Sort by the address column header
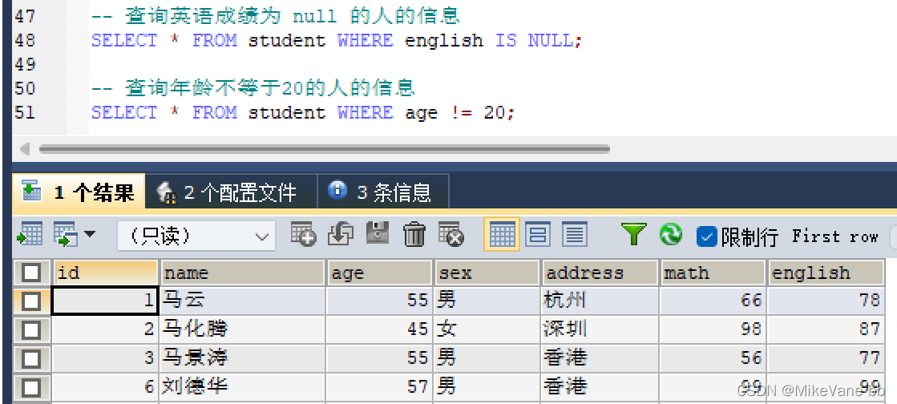 tap(600, 273)
